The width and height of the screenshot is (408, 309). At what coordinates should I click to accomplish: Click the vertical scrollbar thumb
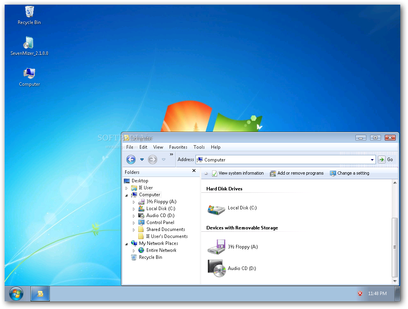(x=395, y=247)
